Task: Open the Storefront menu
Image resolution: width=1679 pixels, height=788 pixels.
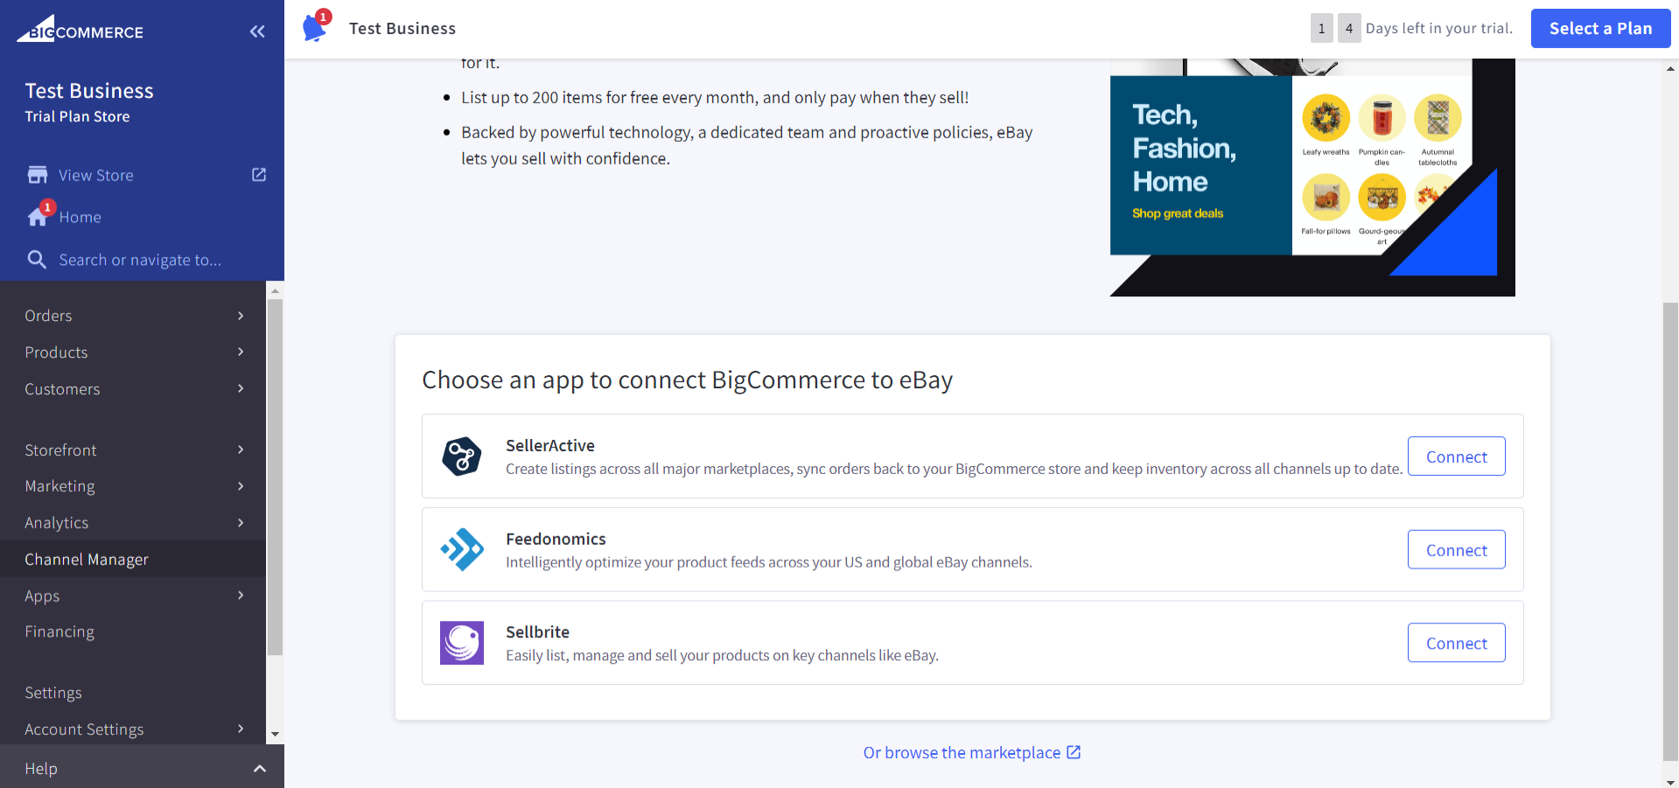Action: (133, 450)
